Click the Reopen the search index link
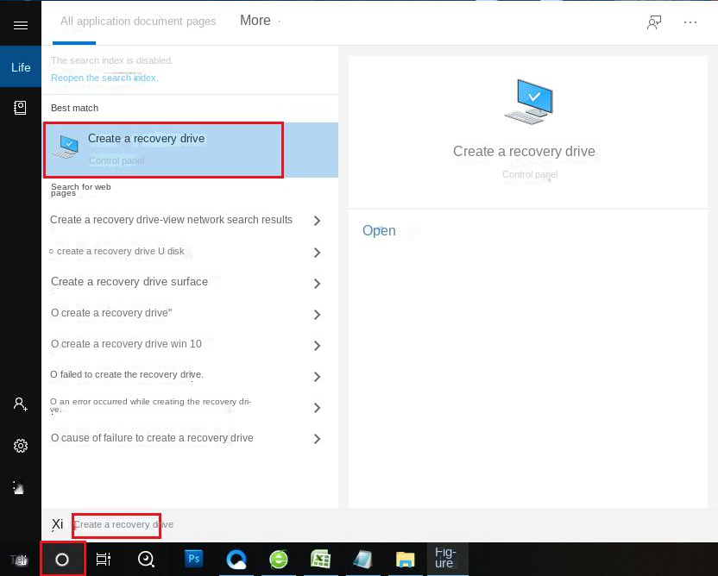 tap(104, 78)
